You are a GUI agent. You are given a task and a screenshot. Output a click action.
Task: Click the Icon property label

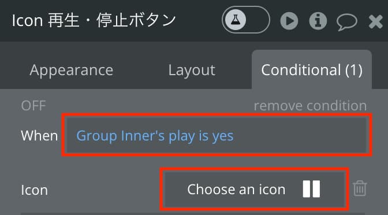(35, 190)
